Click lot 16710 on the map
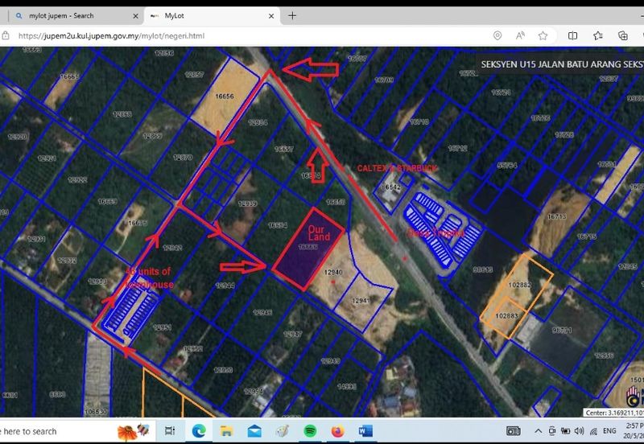This screenshot has width=644, height=444. [x=419, y=122]
